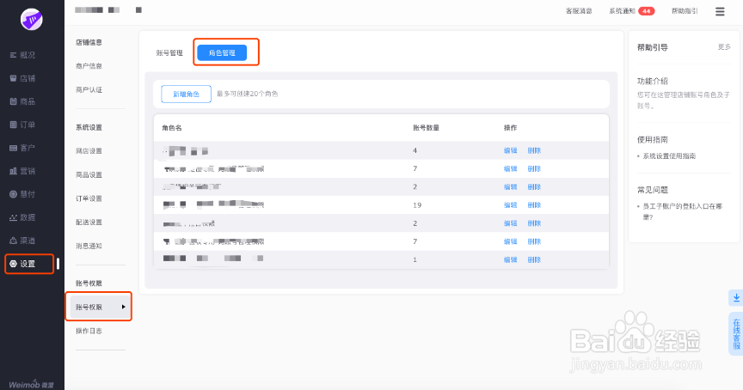Open the 数据 sidebar section
Screen dimensions: 743x390
pos(22,217)
